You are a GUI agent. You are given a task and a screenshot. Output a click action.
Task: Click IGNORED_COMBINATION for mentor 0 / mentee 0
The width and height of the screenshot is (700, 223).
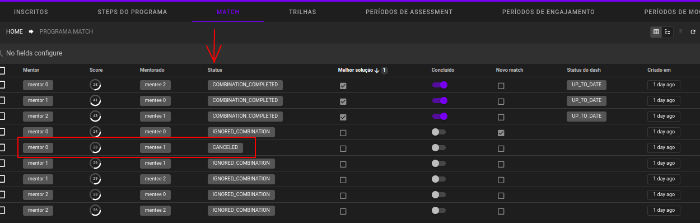[x=241, y=132]
